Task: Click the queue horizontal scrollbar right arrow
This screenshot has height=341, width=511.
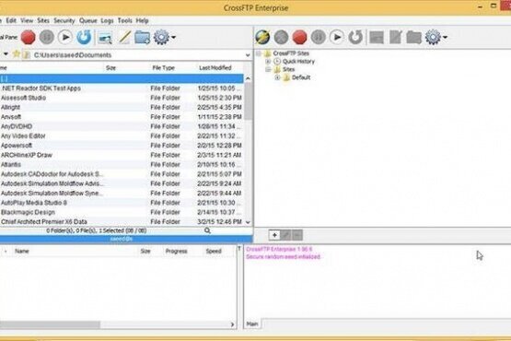Action: pos(232,324)
